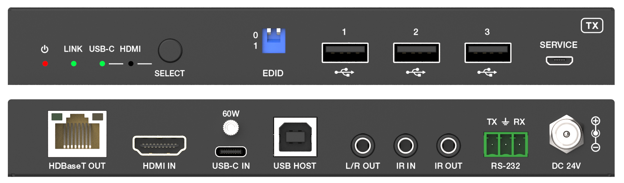Screen dimensions: 624x183
Task: Click the L/R OUT audio jack
Action: click(363, 146)
